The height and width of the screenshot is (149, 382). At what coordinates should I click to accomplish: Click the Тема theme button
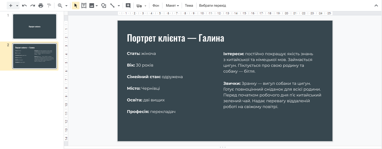click(189, 6)
